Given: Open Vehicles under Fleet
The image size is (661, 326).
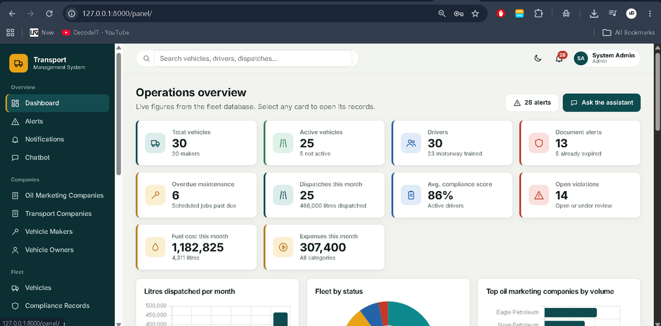Looking at the screenshot, I should coord(57,288).
